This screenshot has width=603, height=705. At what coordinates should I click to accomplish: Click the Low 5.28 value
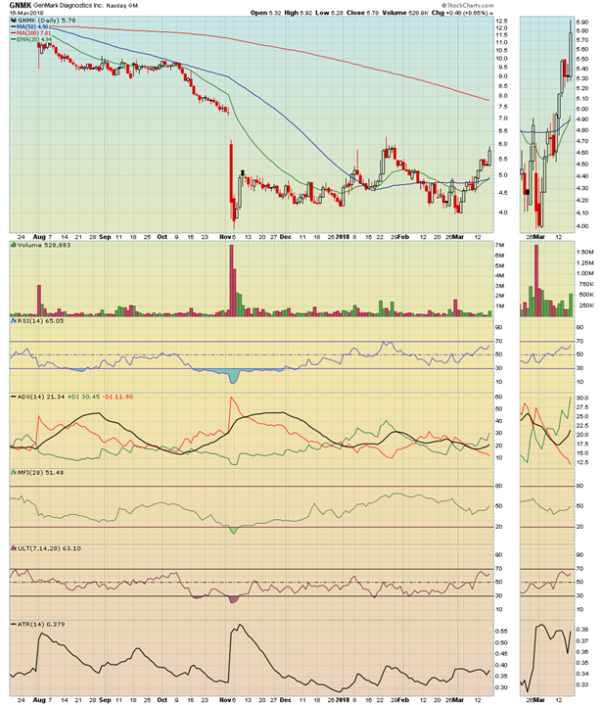(x=329, y=13)
